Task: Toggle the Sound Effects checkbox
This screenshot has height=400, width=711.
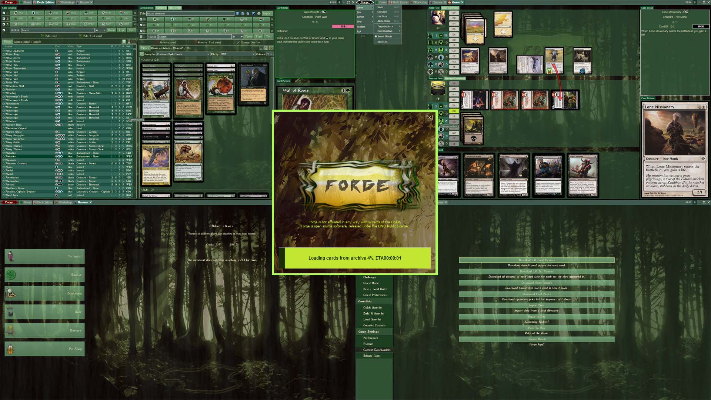Action: click(376, 36)
